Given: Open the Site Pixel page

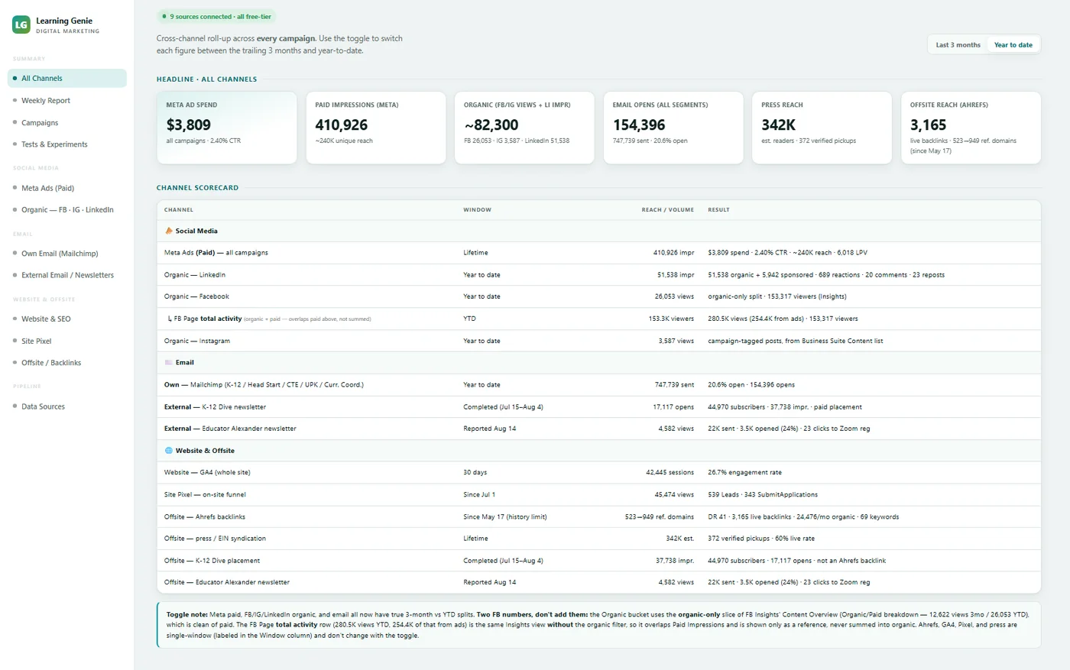Looking at the screenshot, I should point(67,341).
